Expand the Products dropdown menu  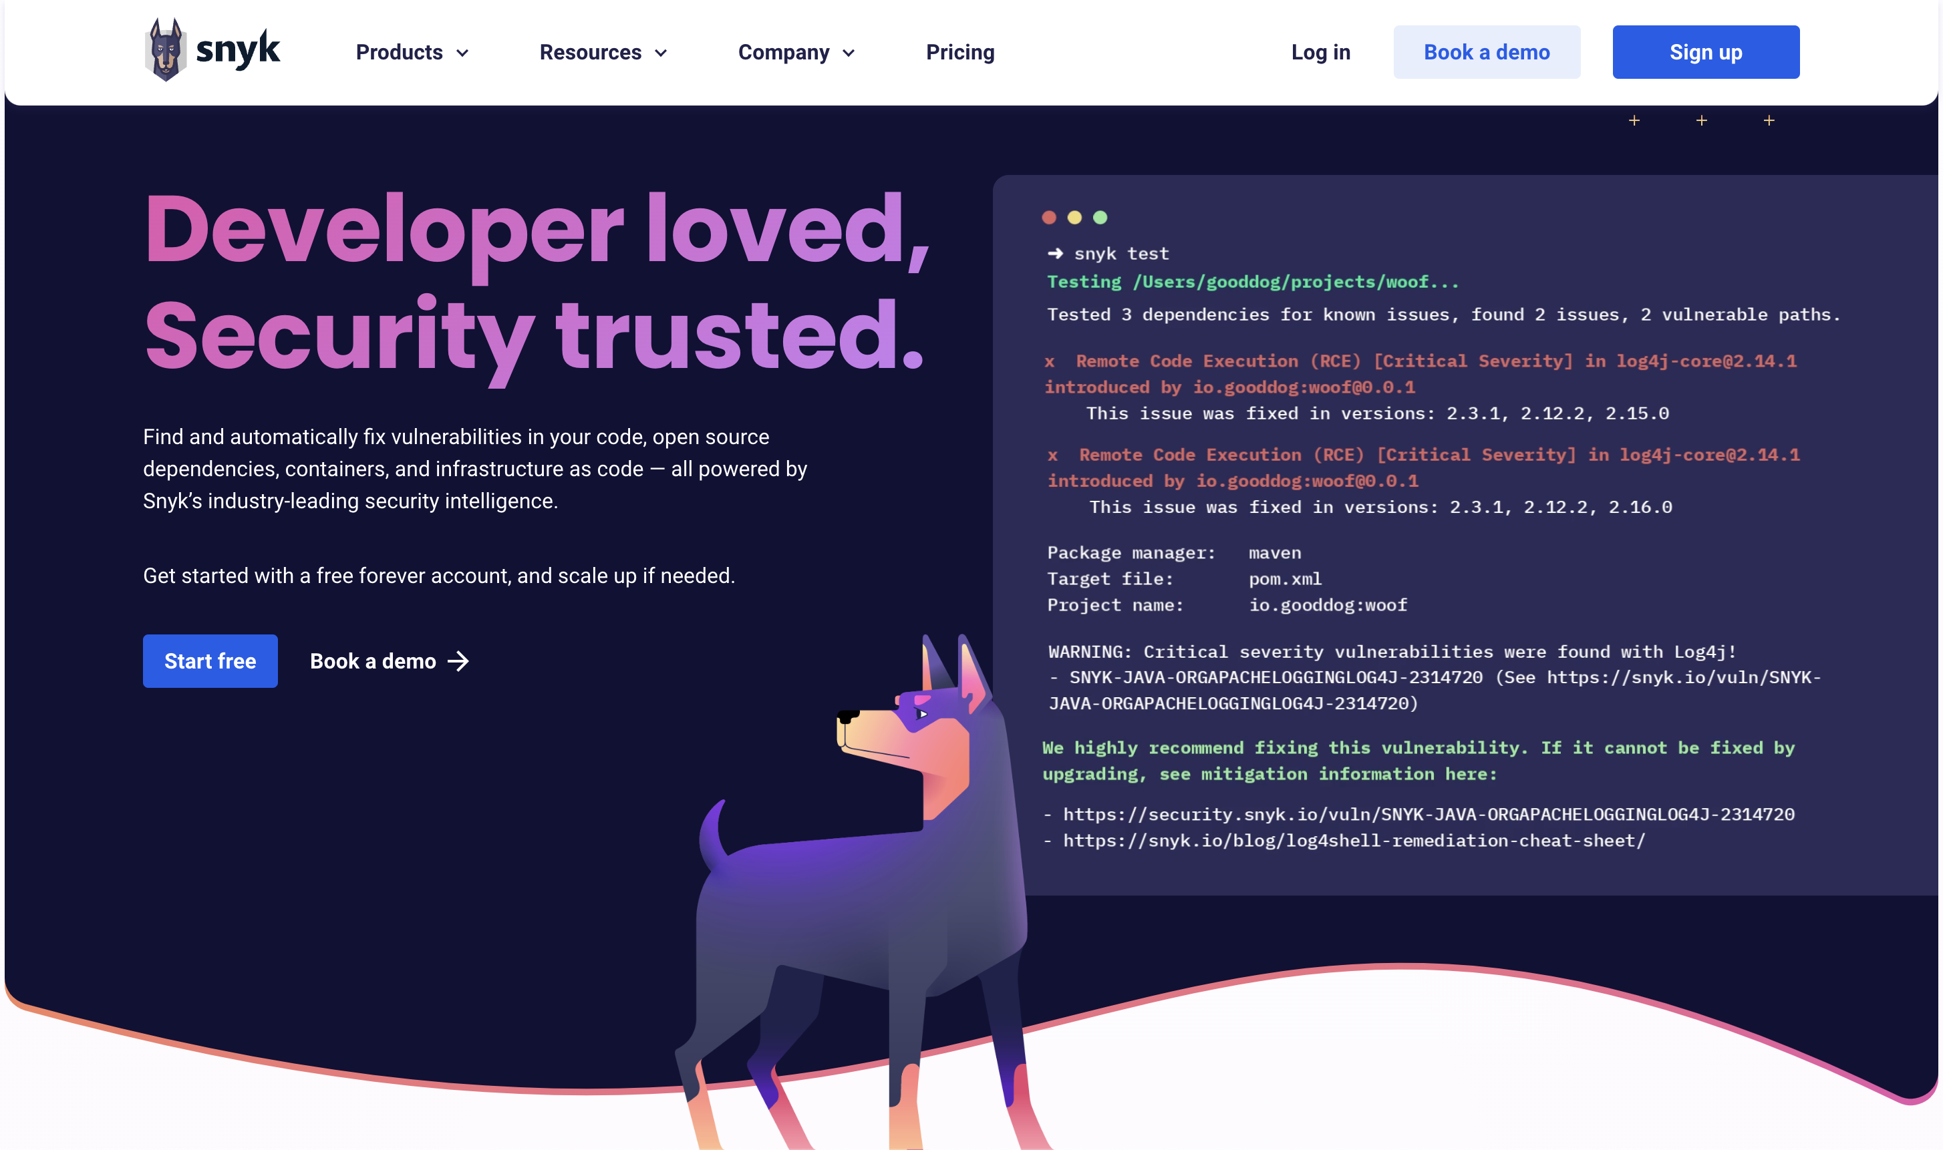(408, 52)
